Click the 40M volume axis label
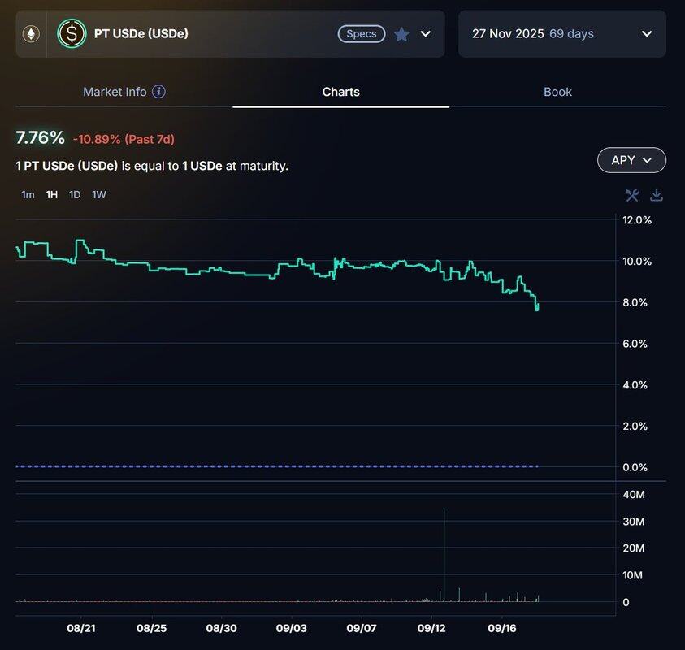Viewport: 685px width, 650px height. click(x=634, y=495)
